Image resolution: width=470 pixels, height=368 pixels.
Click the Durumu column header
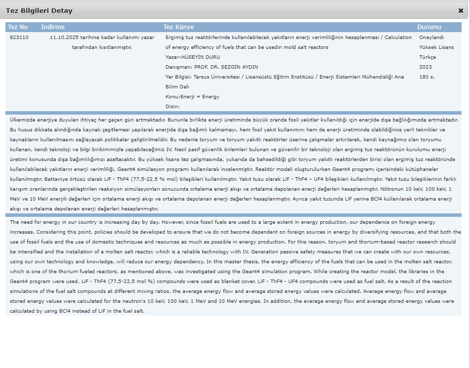click(x=429, y=27)
